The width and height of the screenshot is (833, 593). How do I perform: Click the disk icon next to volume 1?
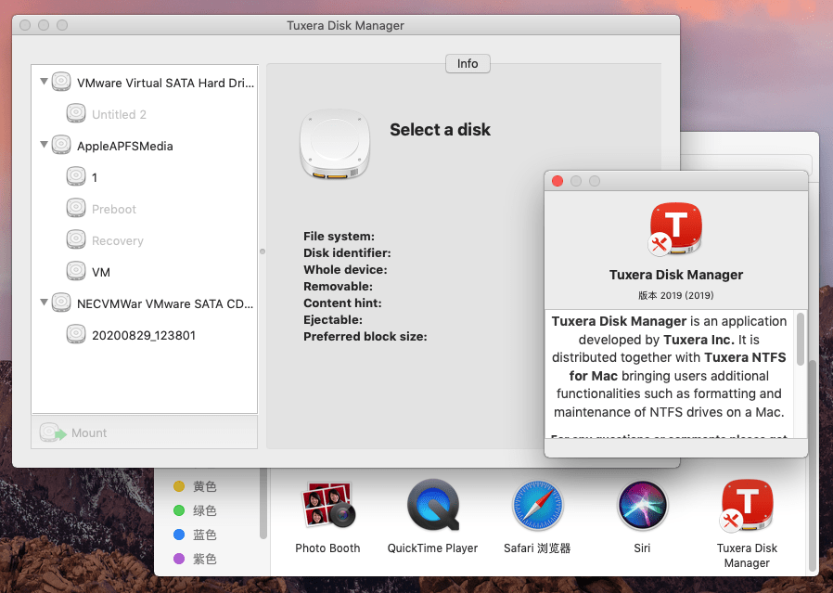pyautogui.click(x=76, y=176)
